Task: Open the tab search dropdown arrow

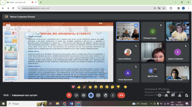Action: tap(3, 2)
